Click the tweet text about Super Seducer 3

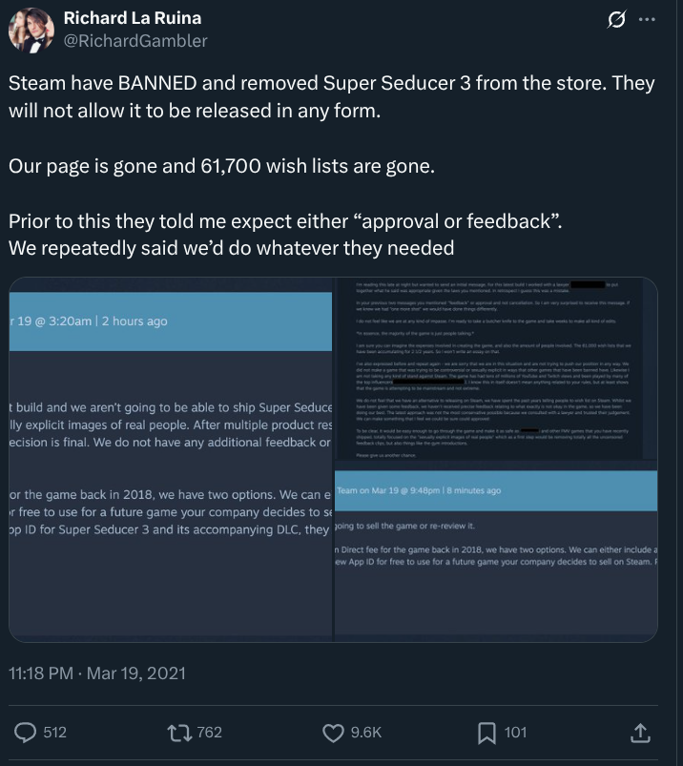[x=332, y=166]
